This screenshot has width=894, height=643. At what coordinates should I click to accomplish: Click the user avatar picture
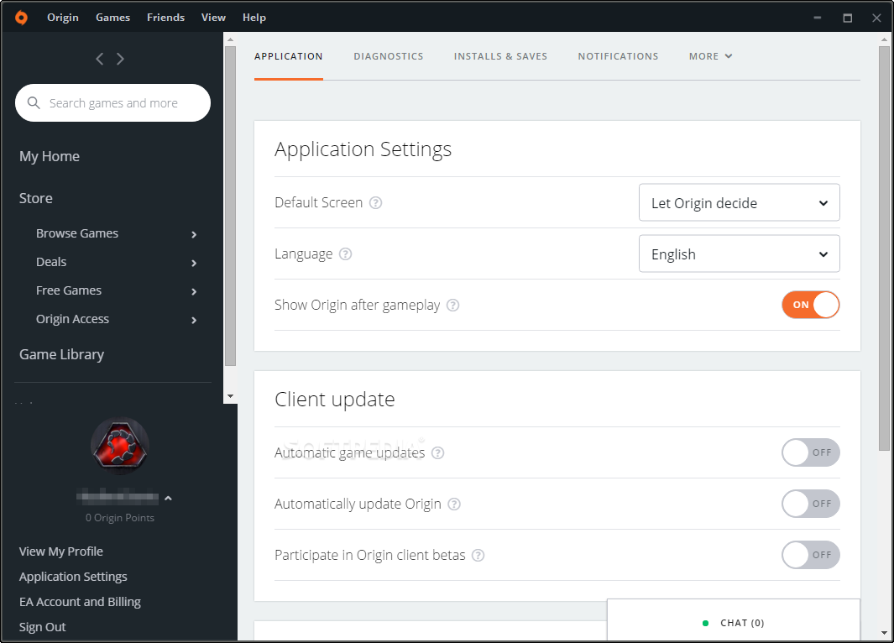[120, 446]
